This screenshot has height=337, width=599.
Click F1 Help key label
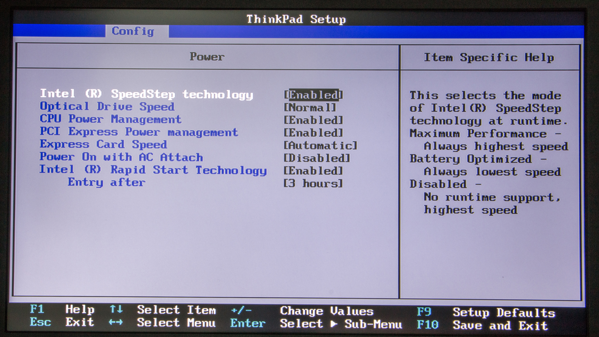(37, 309)
